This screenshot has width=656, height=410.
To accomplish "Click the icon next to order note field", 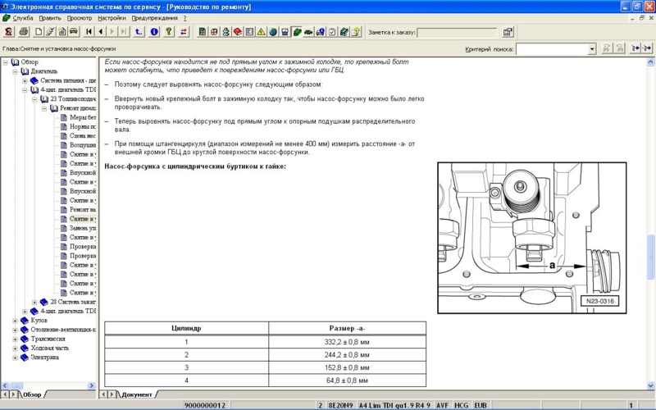I will point(508,32).
